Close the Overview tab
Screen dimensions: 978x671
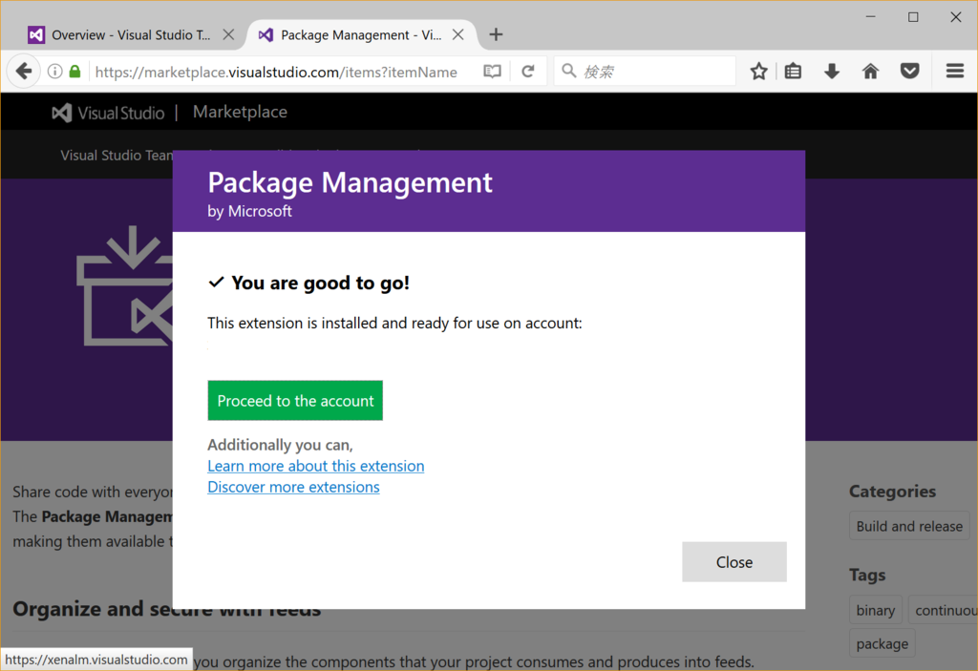click(229, 35)
